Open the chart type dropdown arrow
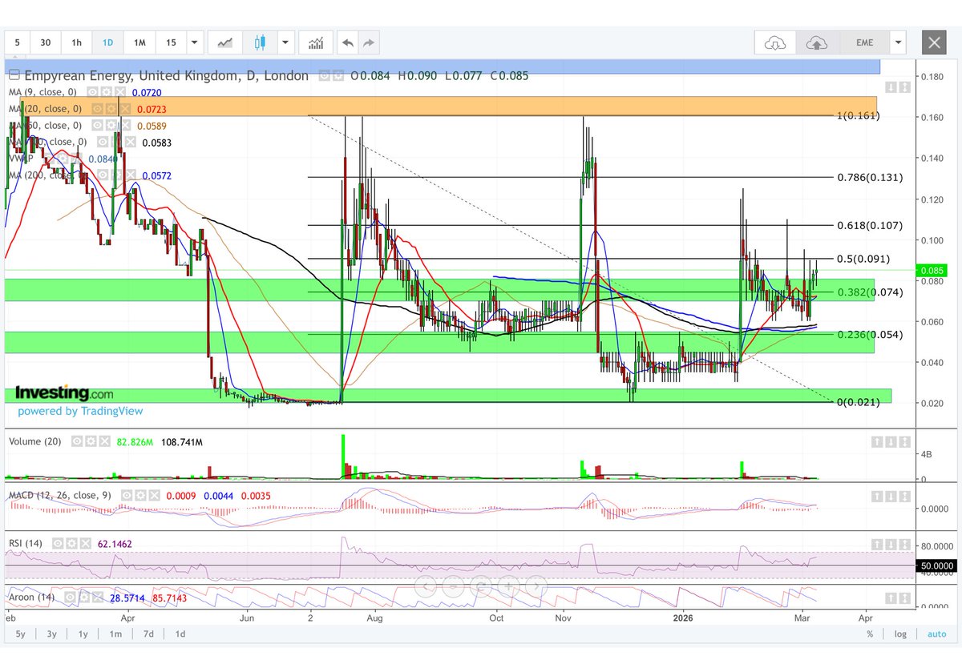 point(285,42)
